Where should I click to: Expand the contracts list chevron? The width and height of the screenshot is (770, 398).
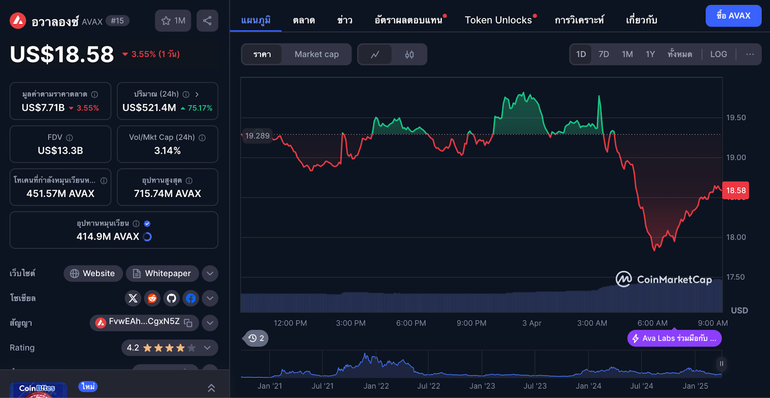point(210,323)
